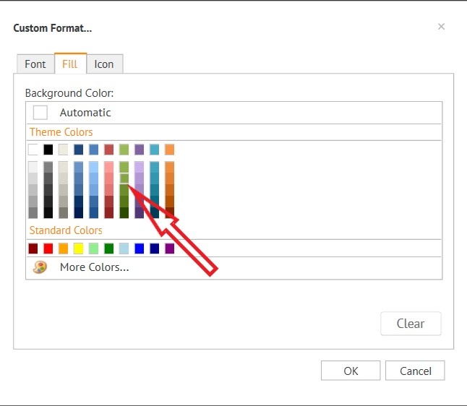Screen dimensions: 467x406
Task: Pick the darkest gray shade in the white theme column
Action: pyautogui.click(x=33, y=212)
